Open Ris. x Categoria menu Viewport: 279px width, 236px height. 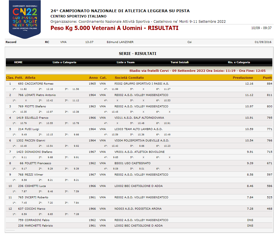[x=239, y=62]
